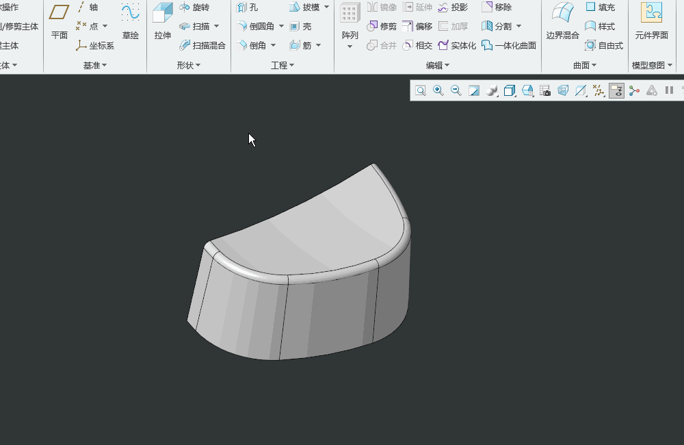The height and width of the screenshot is (445, 684).
Task: Open the dropdown arrow next to 扫描
Action: pos(216,26)
